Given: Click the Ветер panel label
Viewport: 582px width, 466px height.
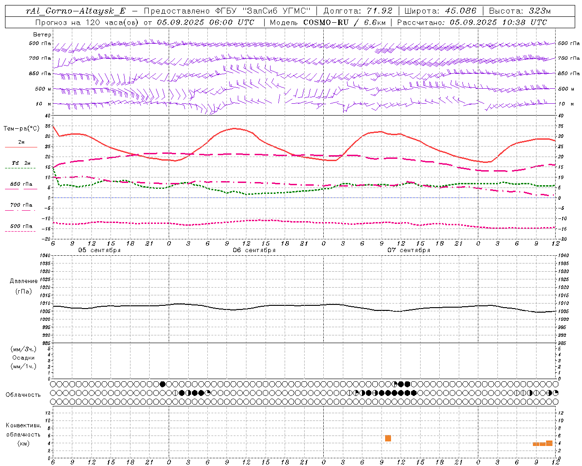Looking at the screenshot, I should point(42,35).
